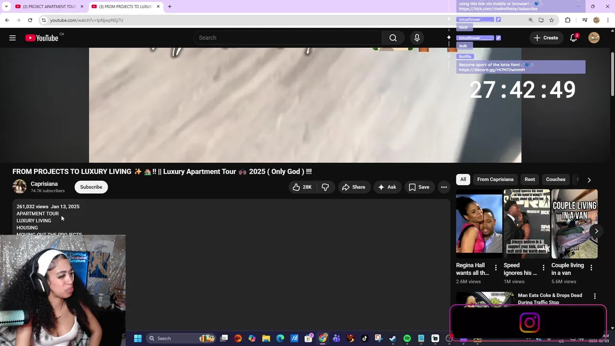The image size is (615, 346).
Task: Click 261,032 views description text
Action: tap(33, 207)
